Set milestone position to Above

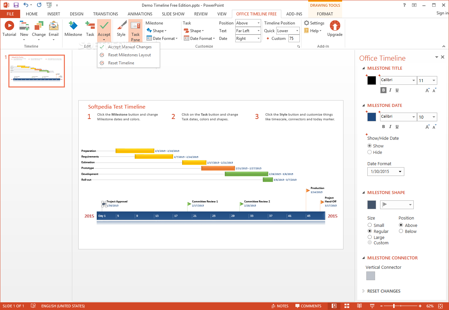coord(401,225)
